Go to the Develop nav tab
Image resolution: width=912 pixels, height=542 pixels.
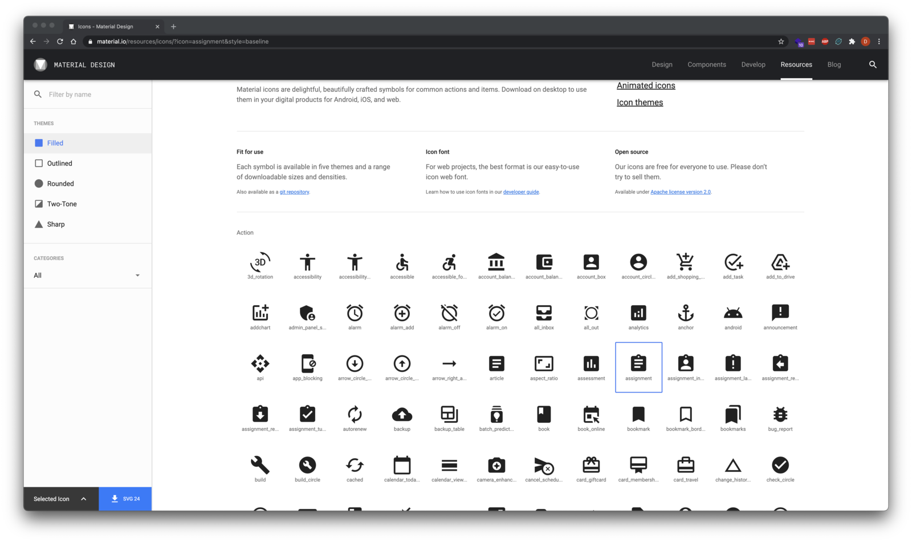tap(753, 64)
